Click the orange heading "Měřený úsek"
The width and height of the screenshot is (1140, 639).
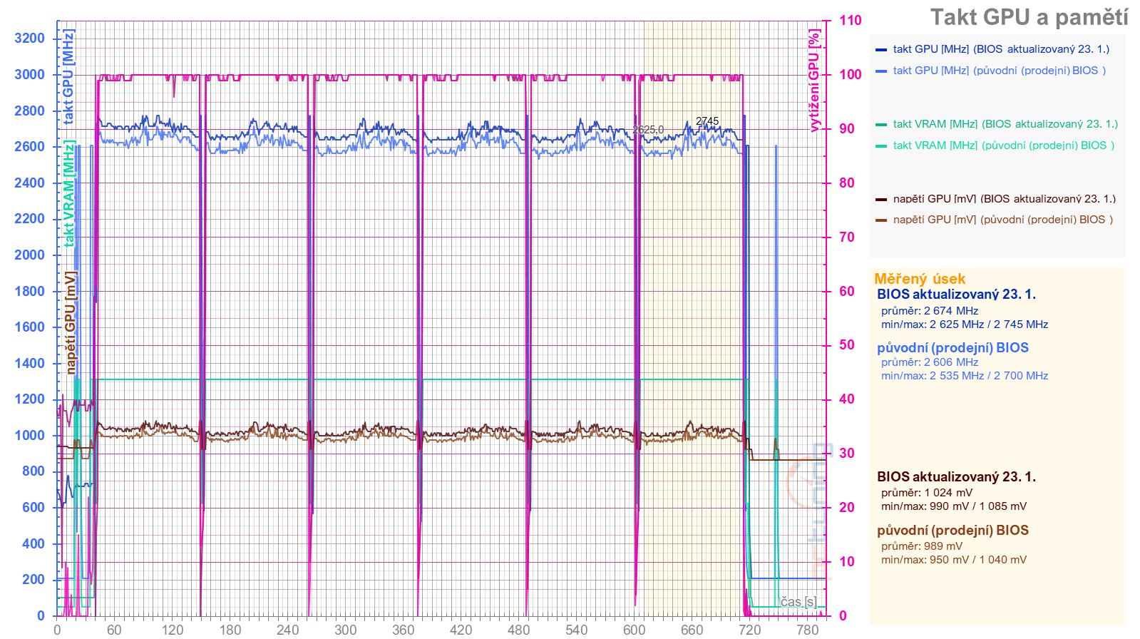(920, 279)
